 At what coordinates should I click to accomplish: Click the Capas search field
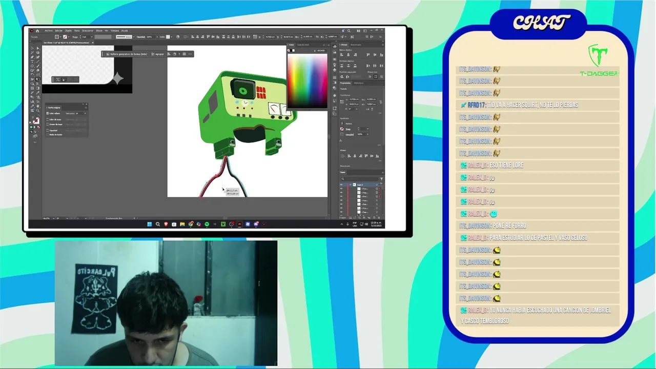(360, 179)
